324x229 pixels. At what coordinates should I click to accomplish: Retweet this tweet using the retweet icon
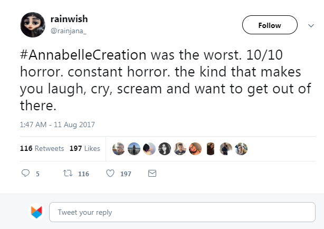67,173
